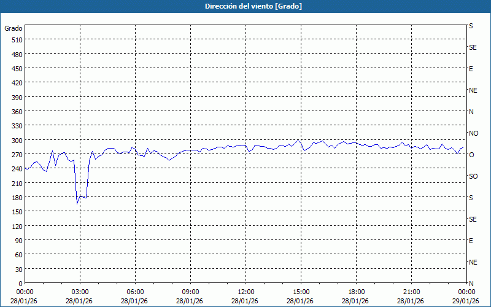Select the 180 degree axis value
The height and width of the screenshot is (307, 491).
tap(16, 197)
